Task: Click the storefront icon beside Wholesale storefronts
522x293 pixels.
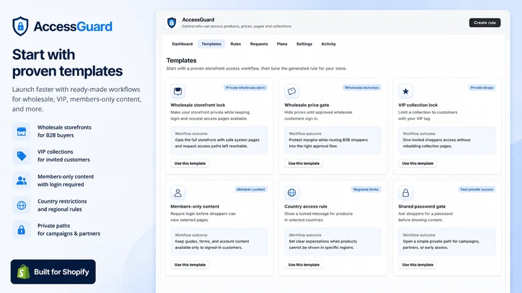Action: (x=22, y=132)
